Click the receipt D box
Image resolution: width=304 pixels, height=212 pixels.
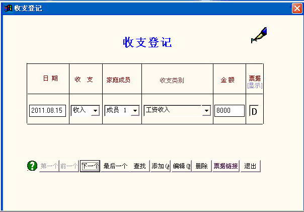[x=254, y=111]
